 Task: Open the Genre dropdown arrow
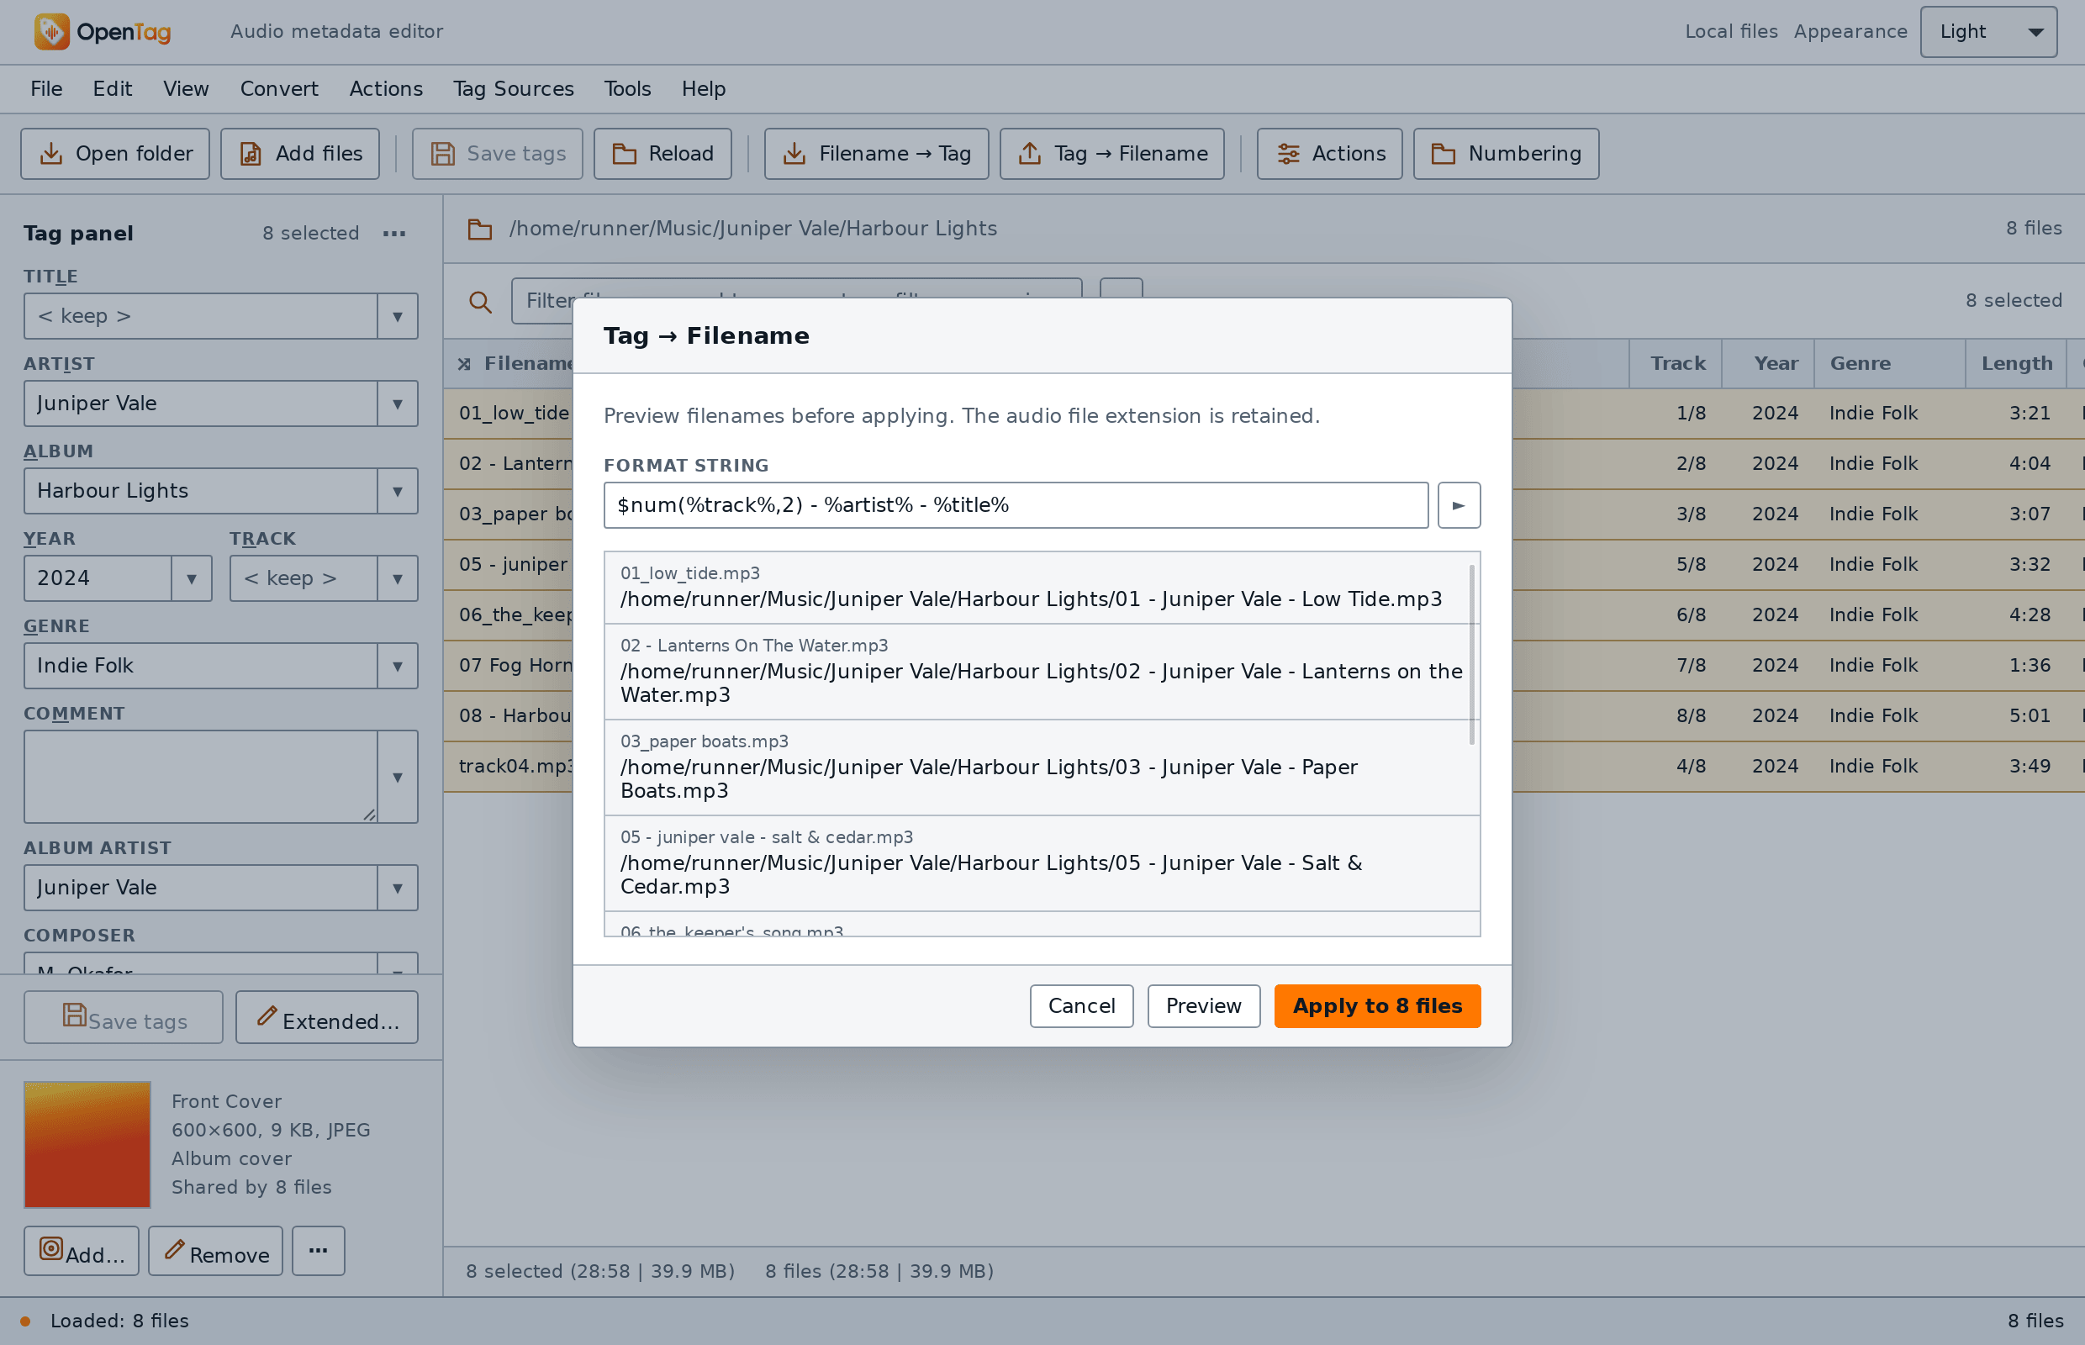pyautogui.click(x=398, y=666)
